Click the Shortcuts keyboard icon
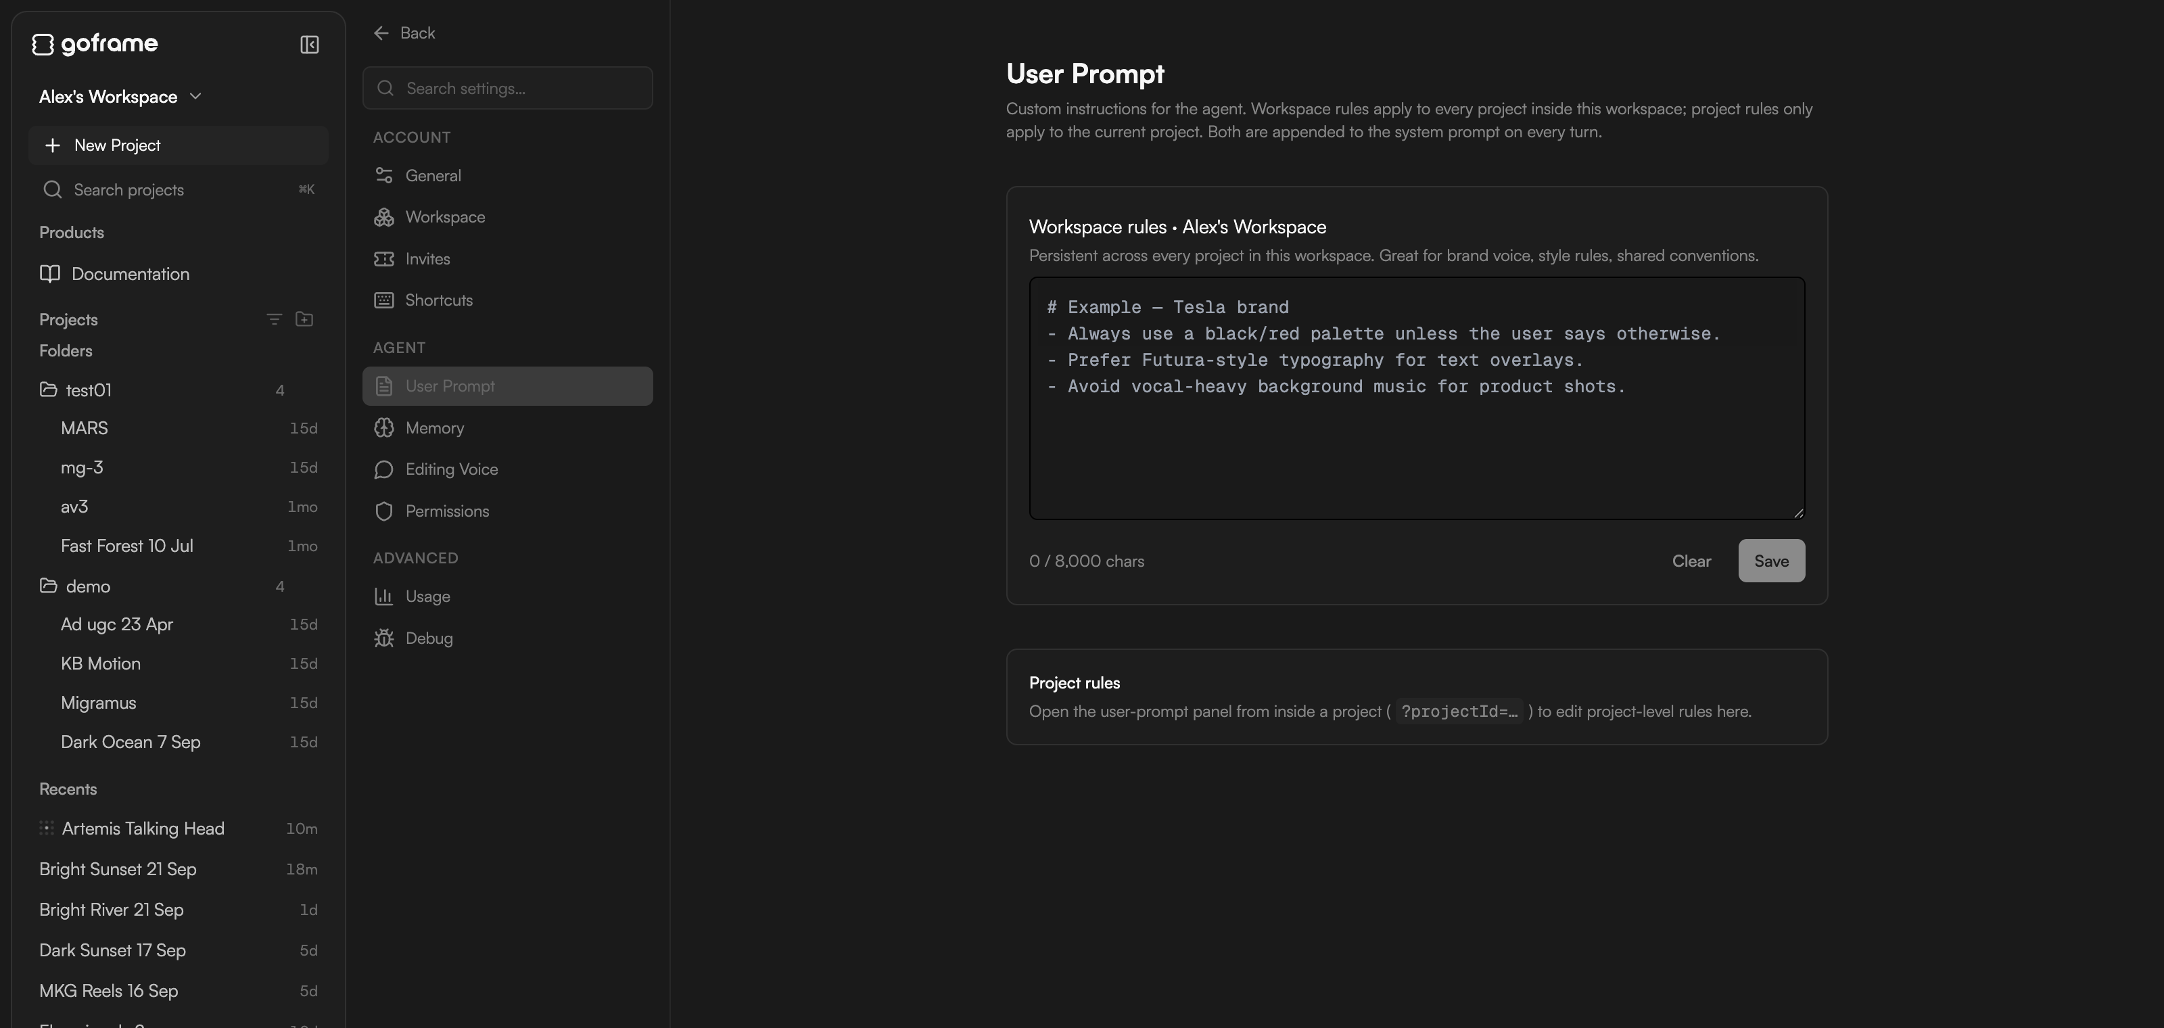 click(384, 300)
